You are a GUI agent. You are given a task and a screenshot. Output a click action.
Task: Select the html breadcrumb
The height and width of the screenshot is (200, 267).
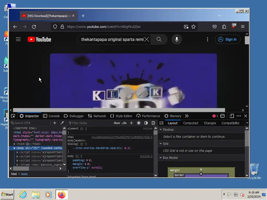(14, 174)
